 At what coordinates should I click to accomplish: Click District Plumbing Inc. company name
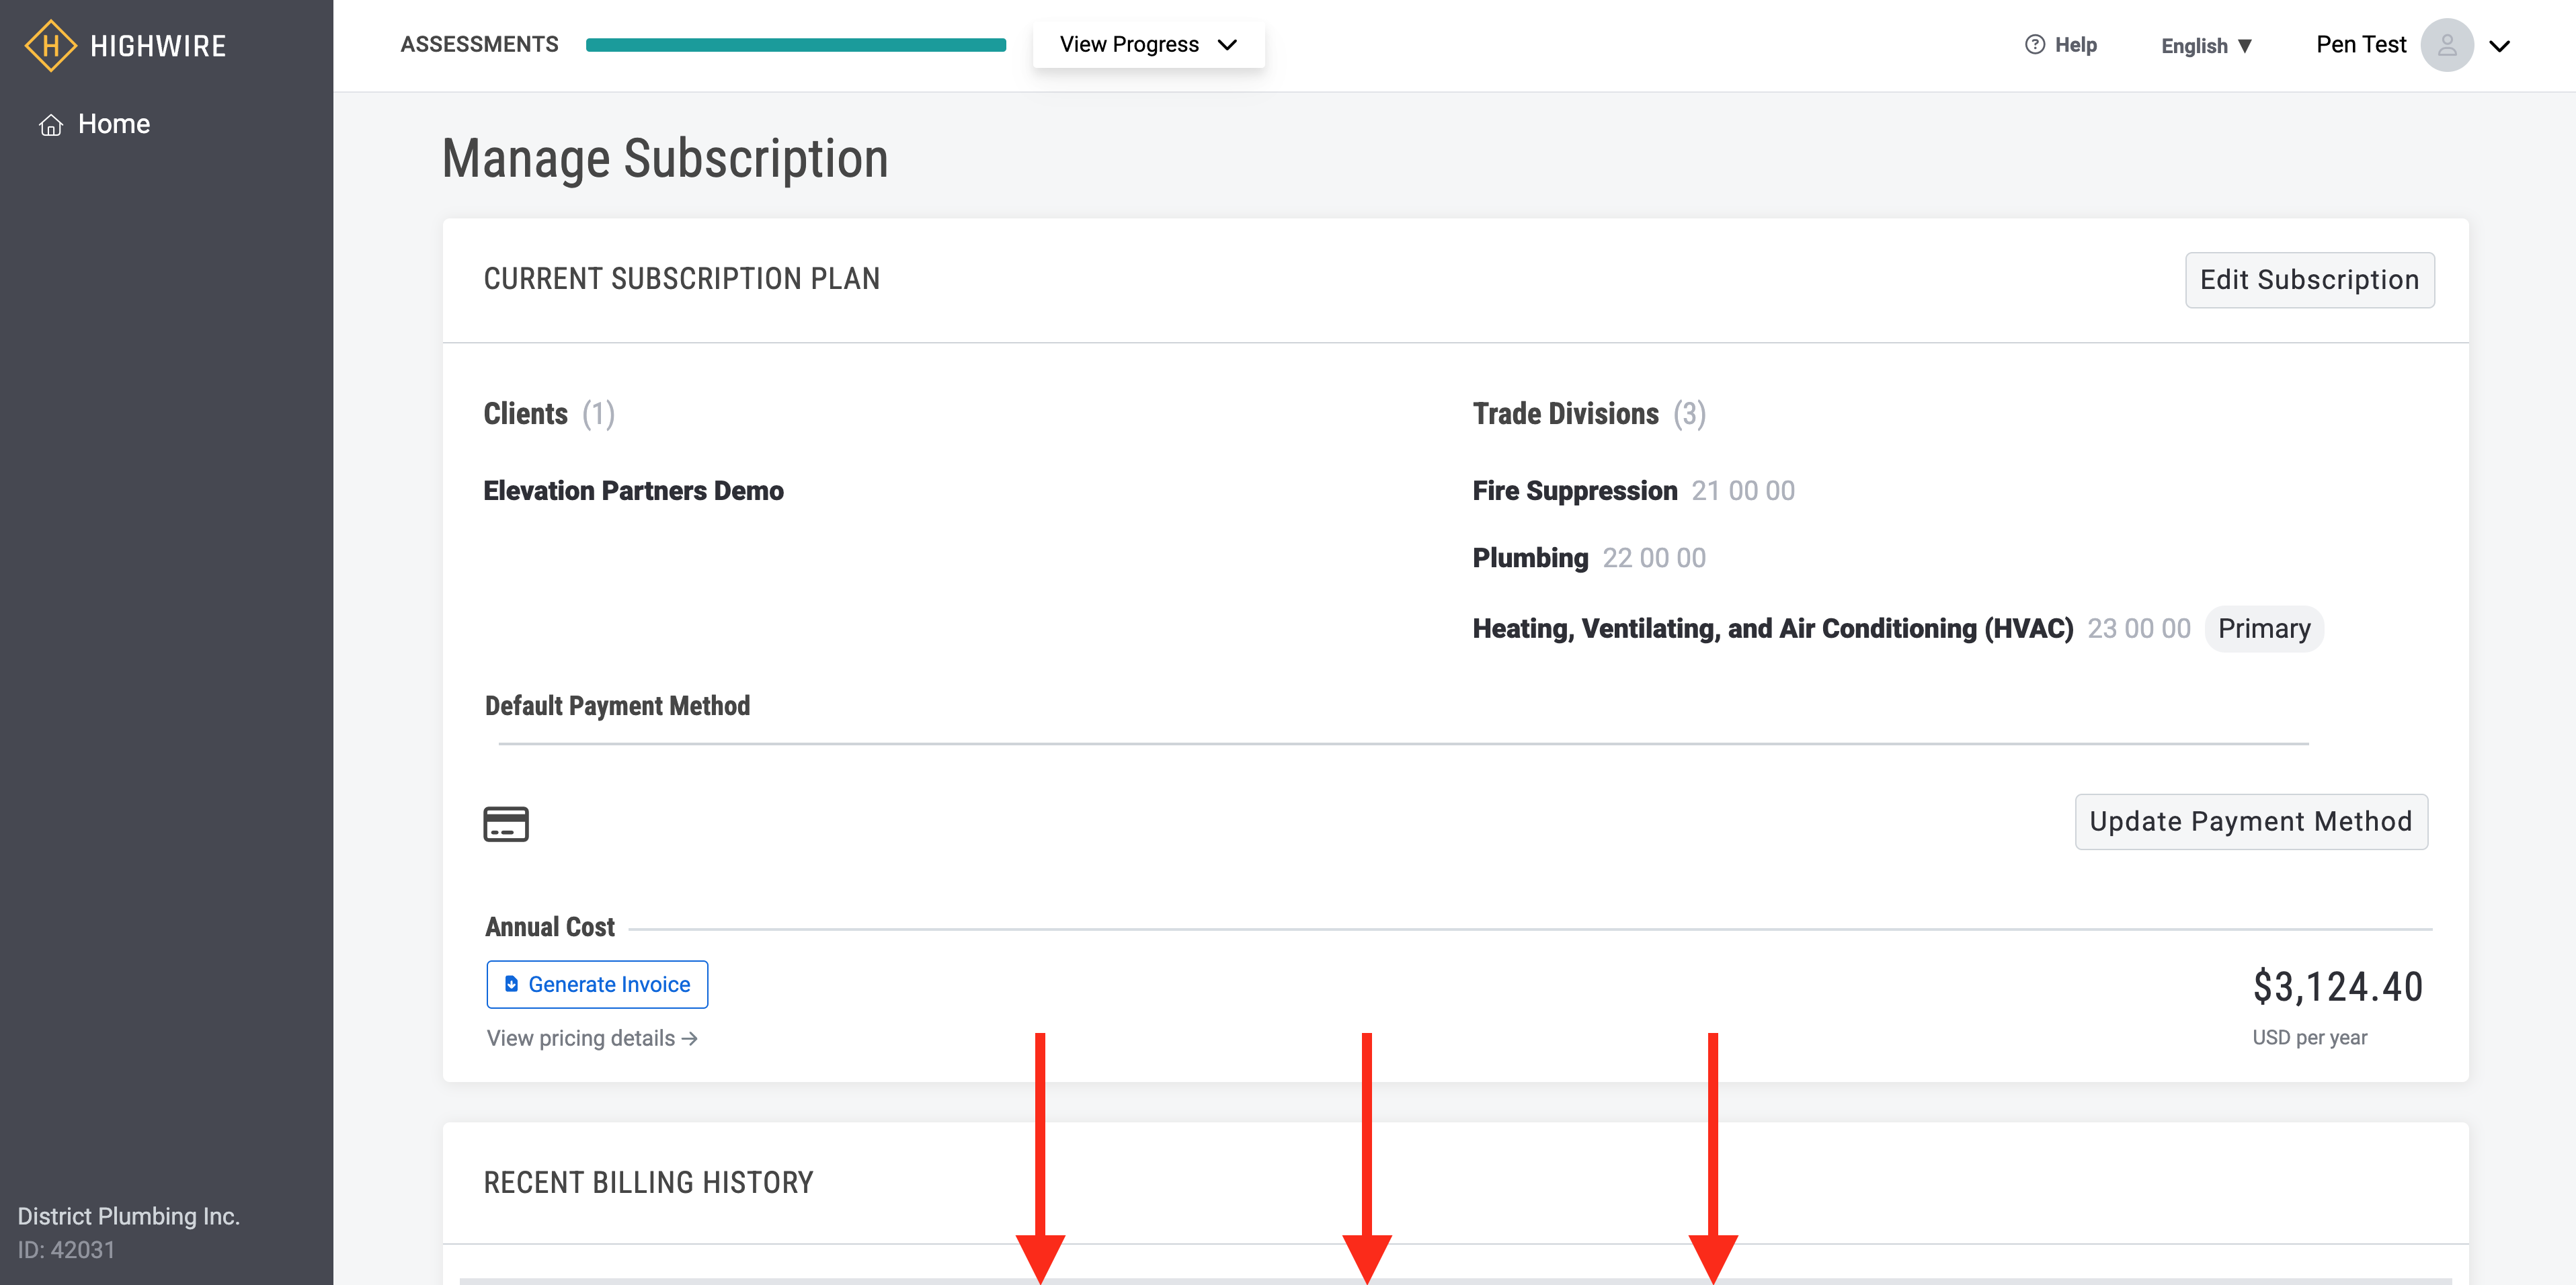point(129,1216)
